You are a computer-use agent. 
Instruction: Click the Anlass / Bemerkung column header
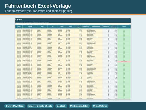(96, 26)
